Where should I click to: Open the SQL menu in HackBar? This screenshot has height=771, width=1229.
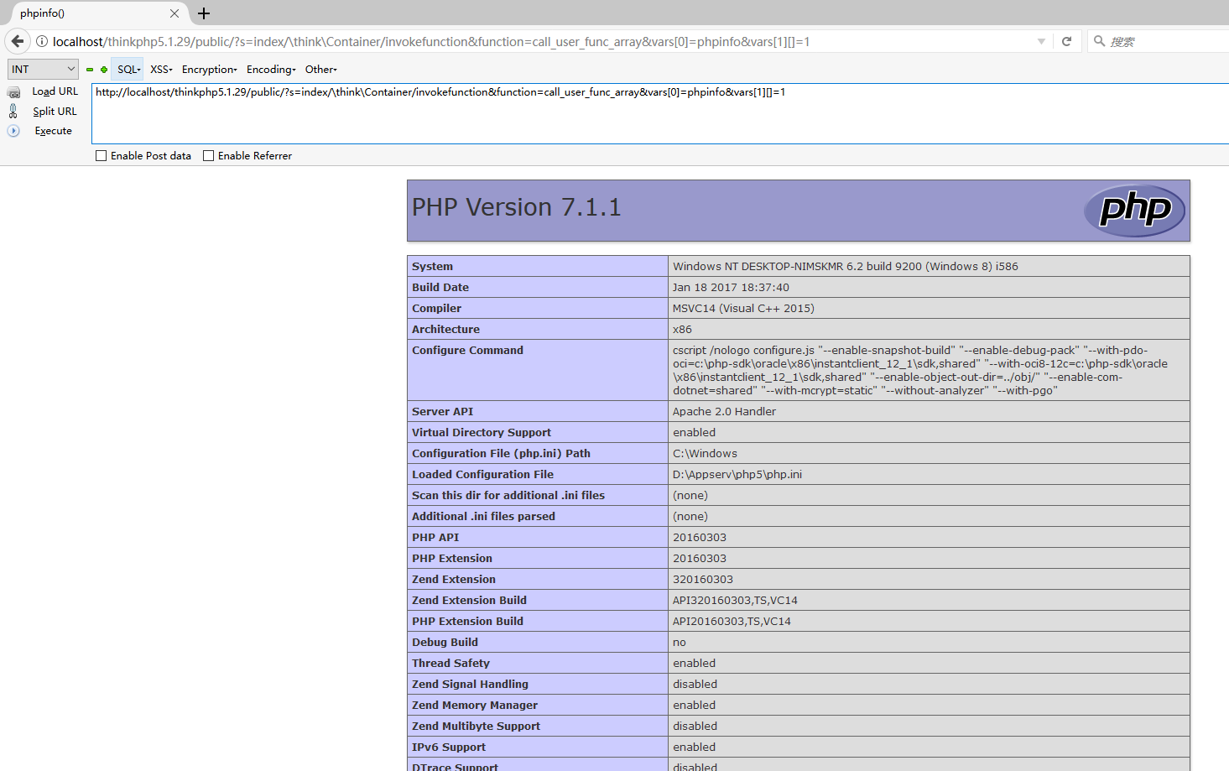(x=128, y=70)
